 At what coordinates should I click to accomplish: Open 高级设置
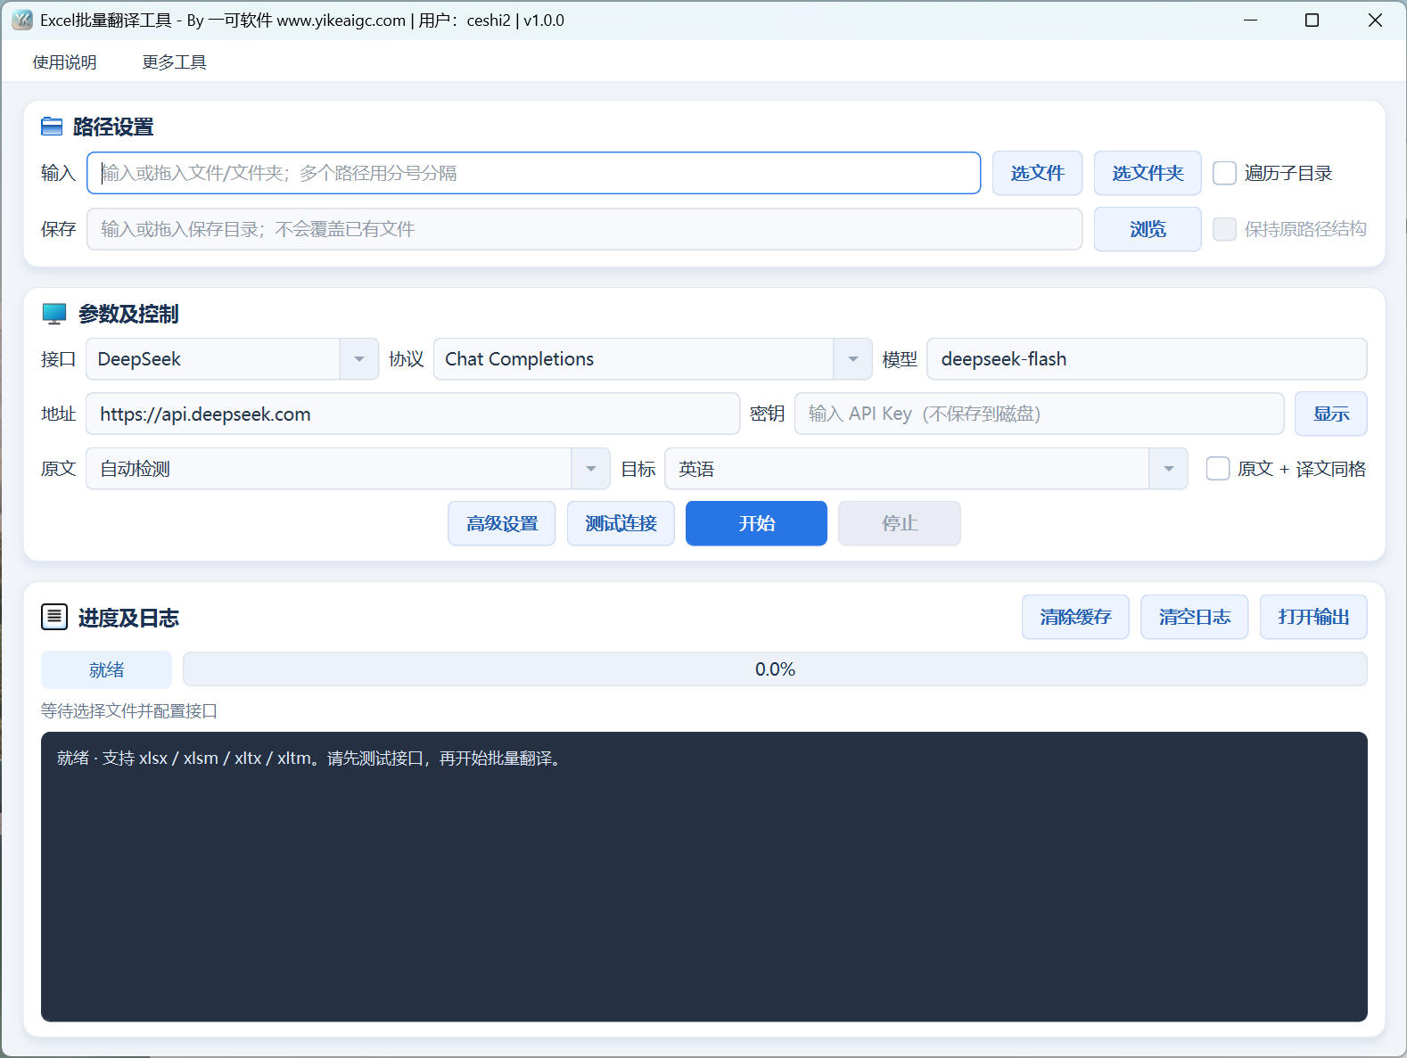coord(502,523)
